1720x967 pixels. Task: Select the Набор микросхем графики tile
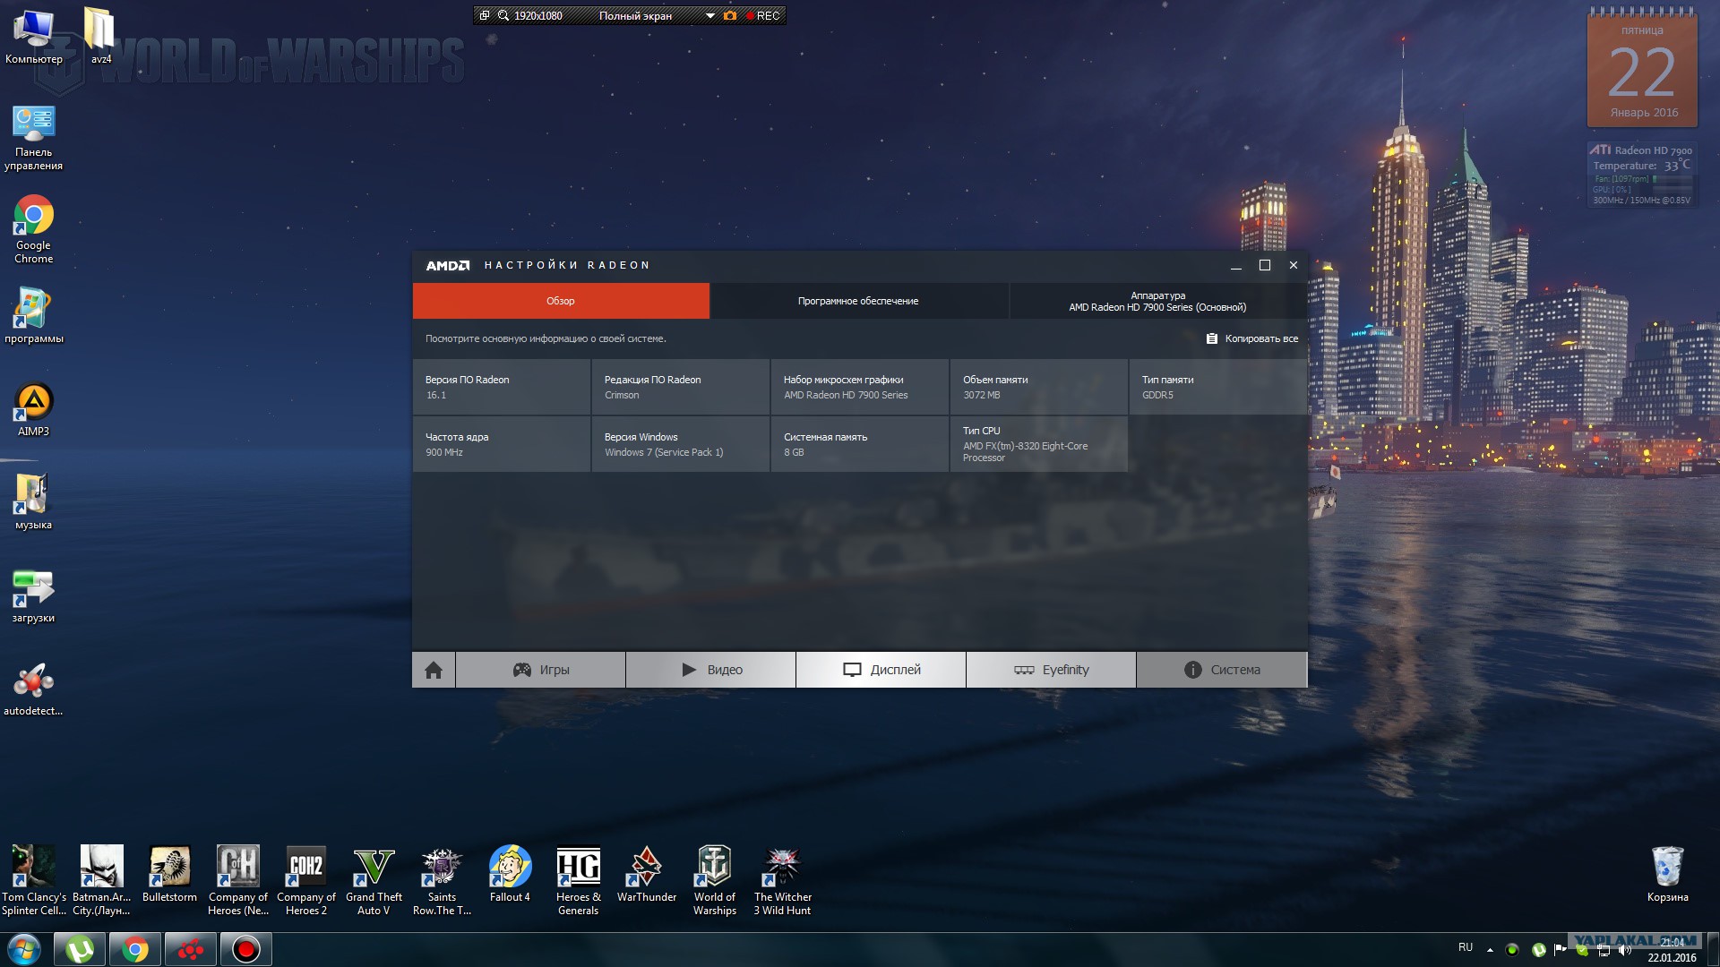tap(860, 387)
